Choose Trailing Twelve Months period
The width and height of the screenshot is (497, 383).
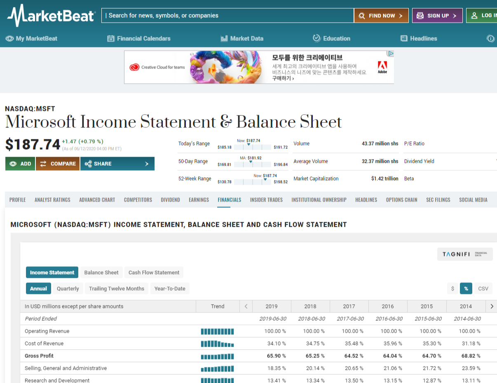pyautogui.click(x=117, y=289)
